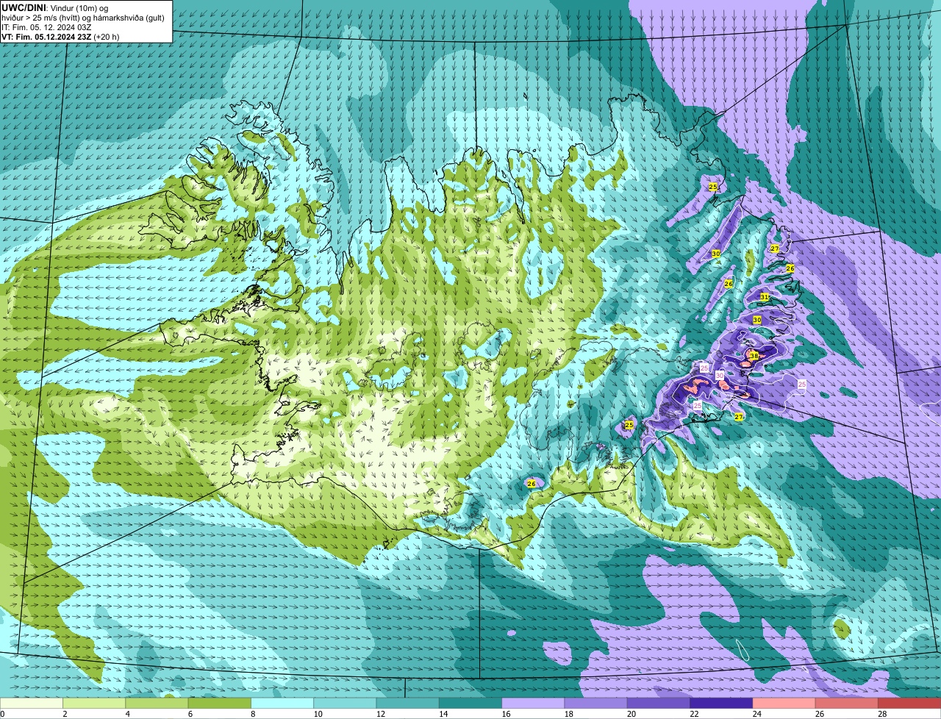Click the legend tick label "10"

[x=318, y=714]
